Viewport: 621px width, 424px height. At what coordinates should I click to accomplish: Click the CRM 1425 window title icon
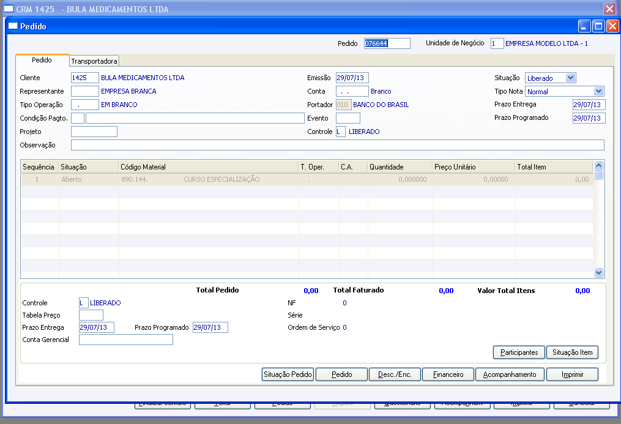[9, 9]
